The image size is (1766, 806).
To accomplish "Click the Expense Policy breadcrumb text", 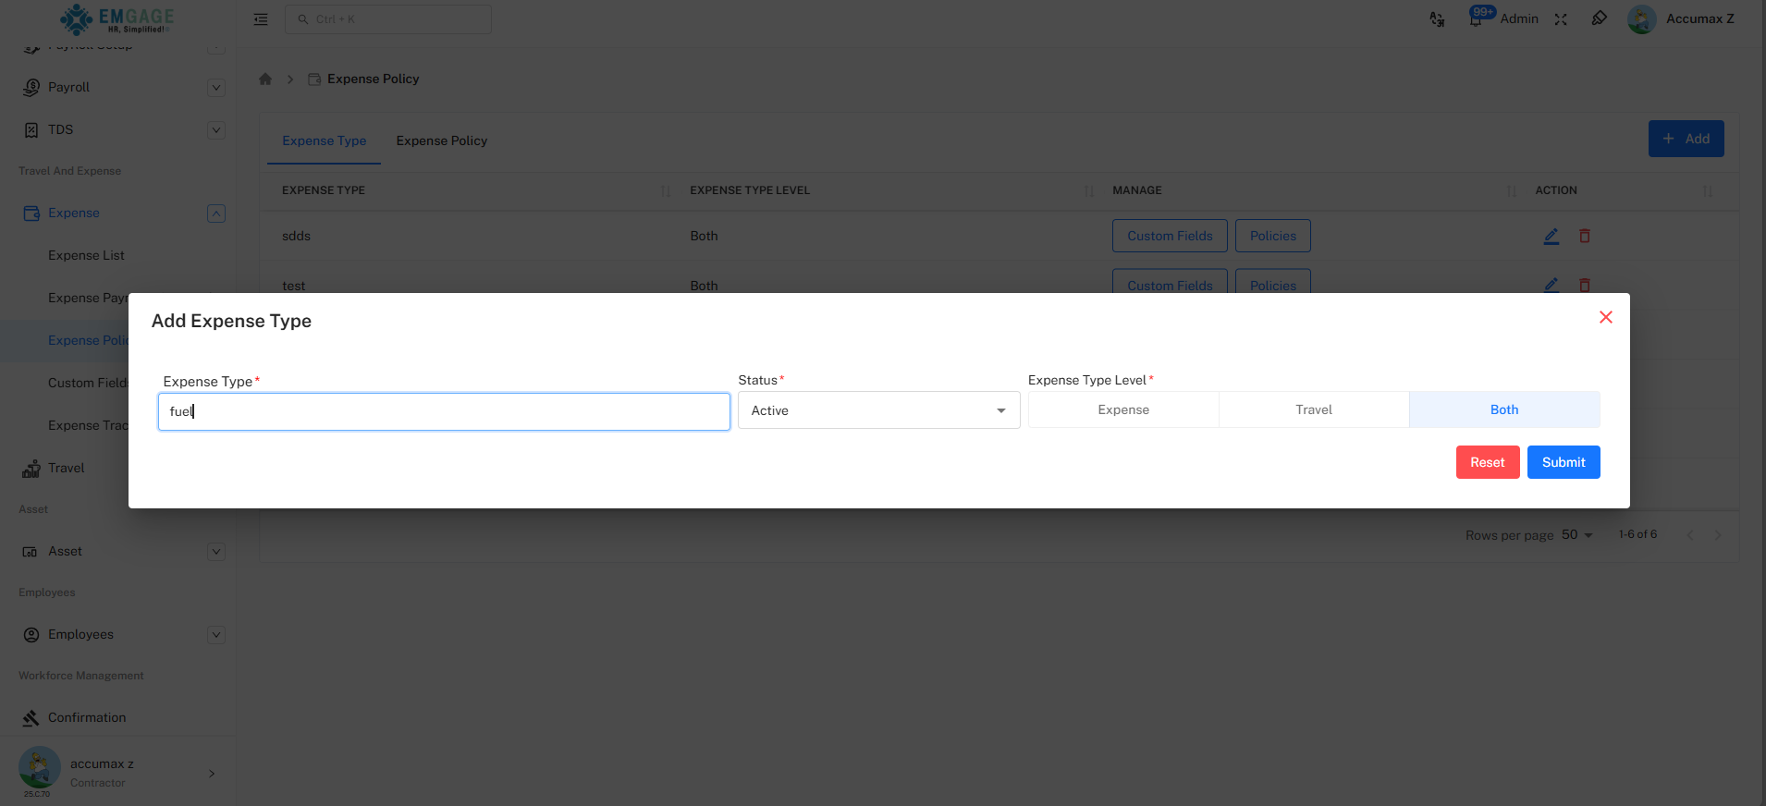I will 373,79.
